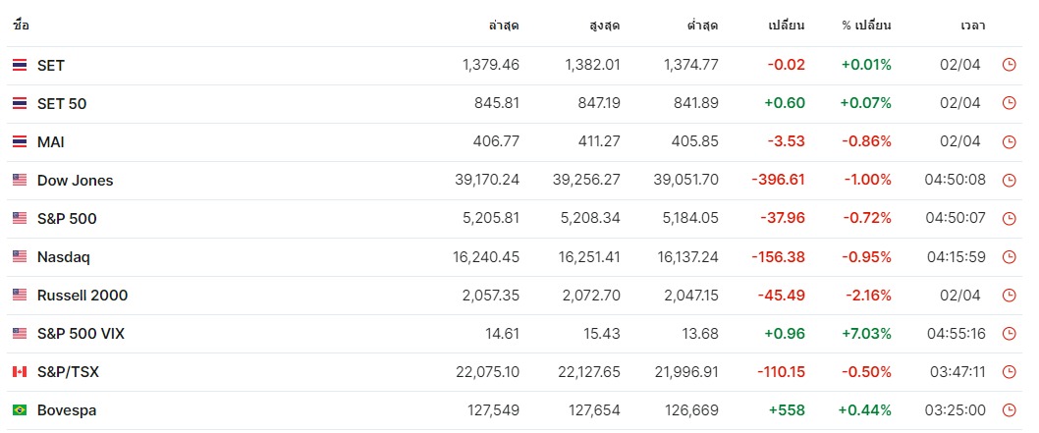Open the S&P/TSX index link

pyautogui.click(x=68, y=372)
